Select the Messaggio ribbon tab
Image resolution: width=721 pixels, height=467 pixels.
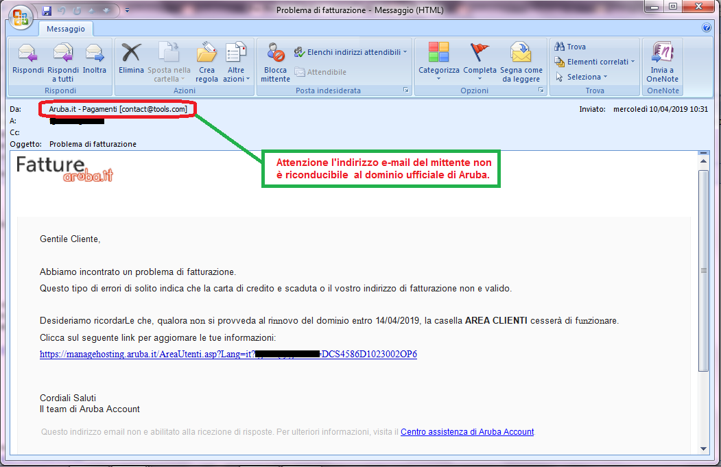click(66, 29)
